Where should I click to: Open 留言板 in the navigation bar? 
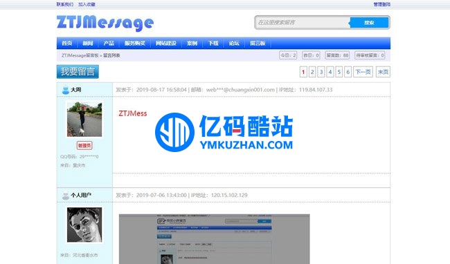[x=258, y=44]
